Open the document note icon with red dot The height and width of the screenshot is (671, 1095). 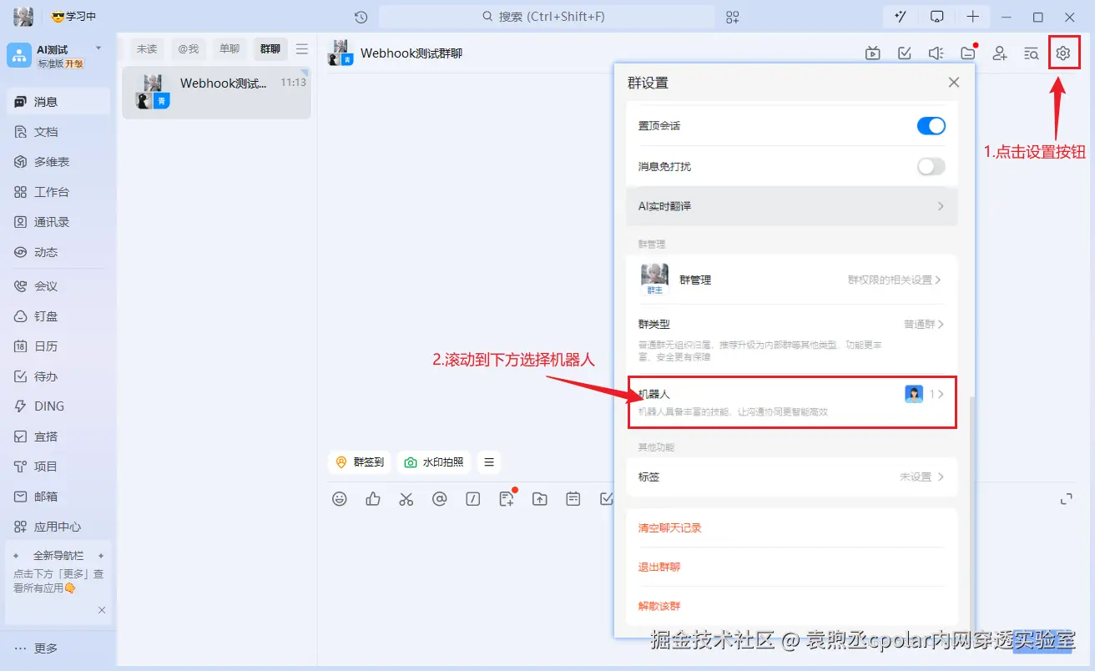pyautogui.click(x=507, y=498)
